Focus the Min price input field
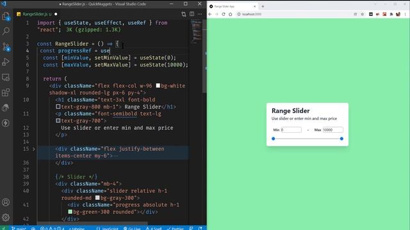Image resolution: width=410 pixels, height=230 pixels. (x=291, y=130)
